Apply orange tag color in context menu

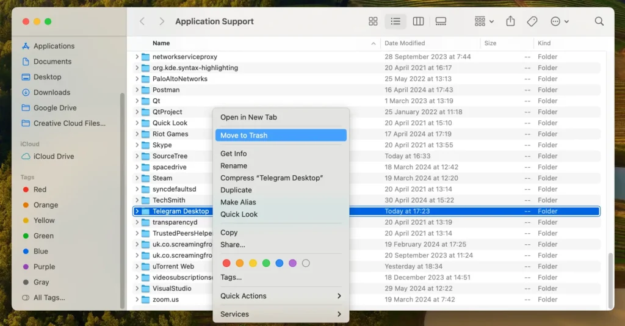point(239,264)
